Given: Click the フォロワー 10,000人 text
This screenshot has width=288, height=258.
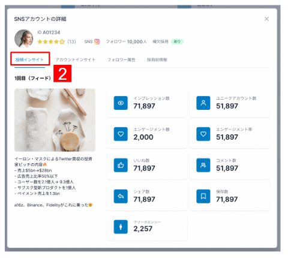Looking at the screenshot, I should (126, 41).
